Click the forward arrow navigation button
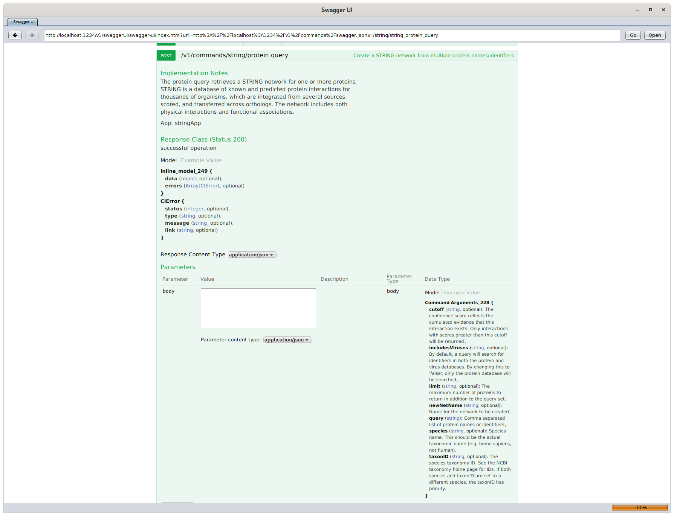The image size is (674, 516). (x=32, y=35)
